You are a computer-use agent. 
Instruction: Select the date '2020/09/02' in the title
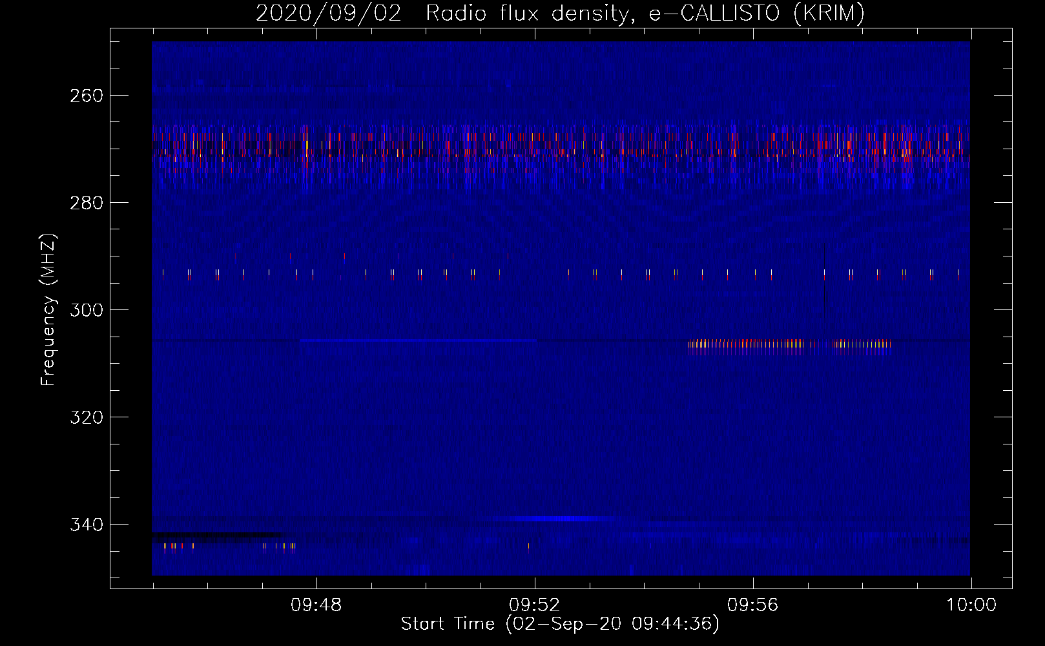(329, 13)
